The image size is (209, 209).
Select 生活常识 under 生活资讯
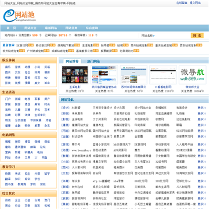pos(40,115)
